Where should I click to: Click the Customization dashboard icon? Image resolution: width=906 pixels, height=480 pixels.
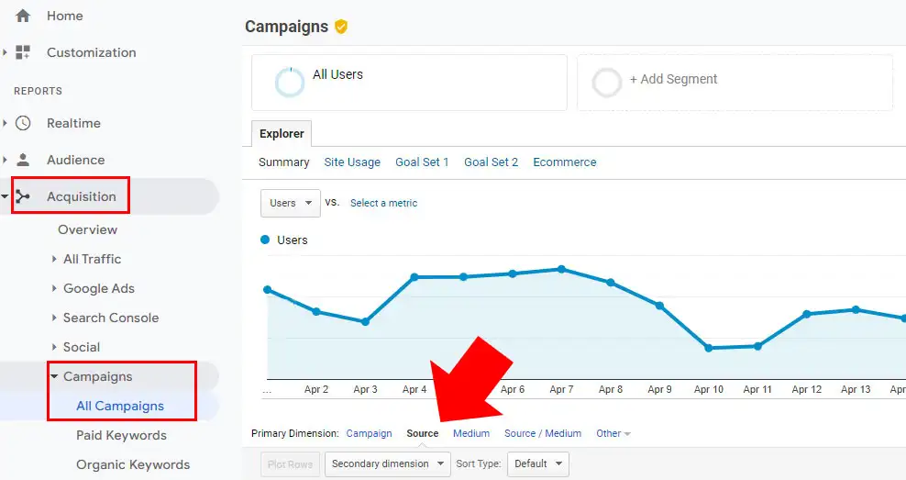[23, 52]
